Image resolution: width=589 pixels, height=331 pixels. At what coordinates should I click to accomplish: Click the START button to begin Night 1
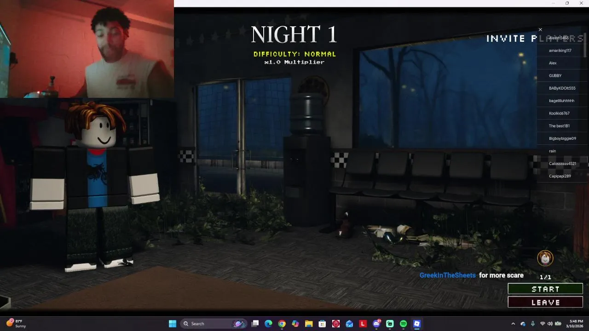545,289
